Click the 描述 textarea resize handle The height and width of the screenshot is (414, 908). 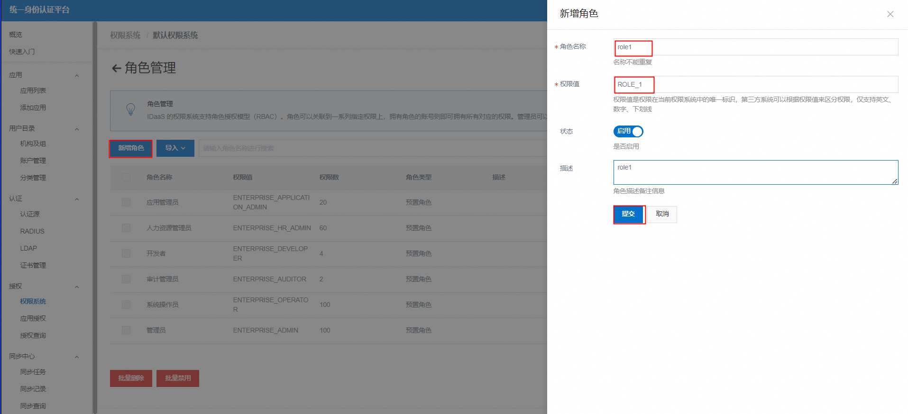894,181
